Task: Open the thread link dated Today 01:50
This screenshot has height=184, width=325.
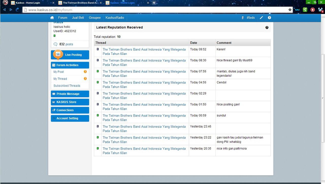Action: coord(144,107)
